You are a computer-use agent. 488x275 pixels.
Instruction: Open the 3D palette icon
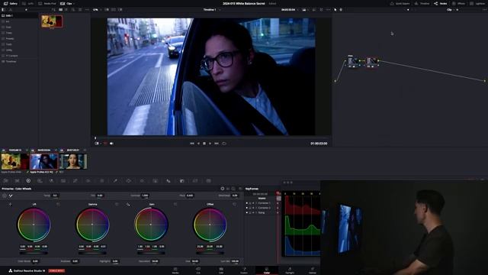208,181
